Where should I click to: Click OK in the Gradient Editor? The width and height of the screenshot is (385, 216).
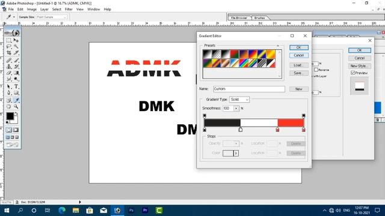click(x=299, y=47)
